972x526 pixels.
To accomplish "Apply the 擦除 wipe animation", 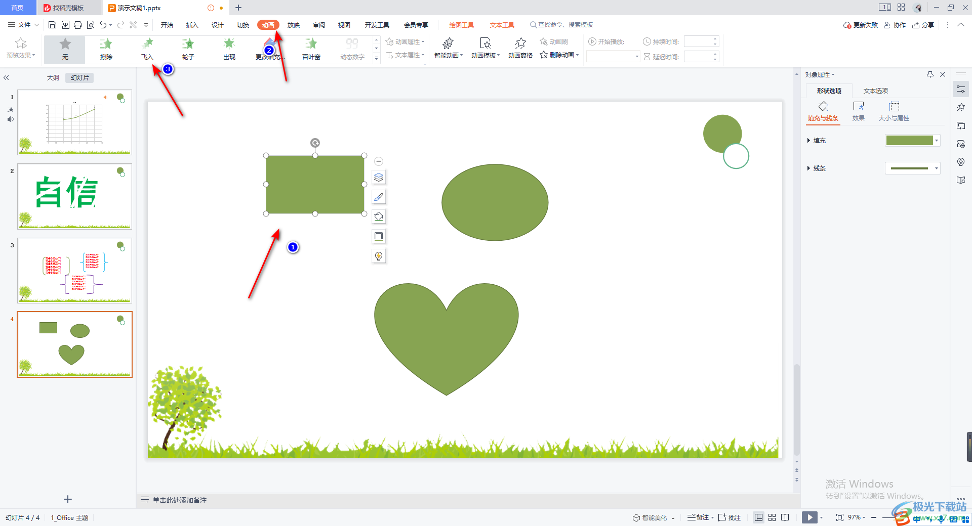I will point(106,49).
